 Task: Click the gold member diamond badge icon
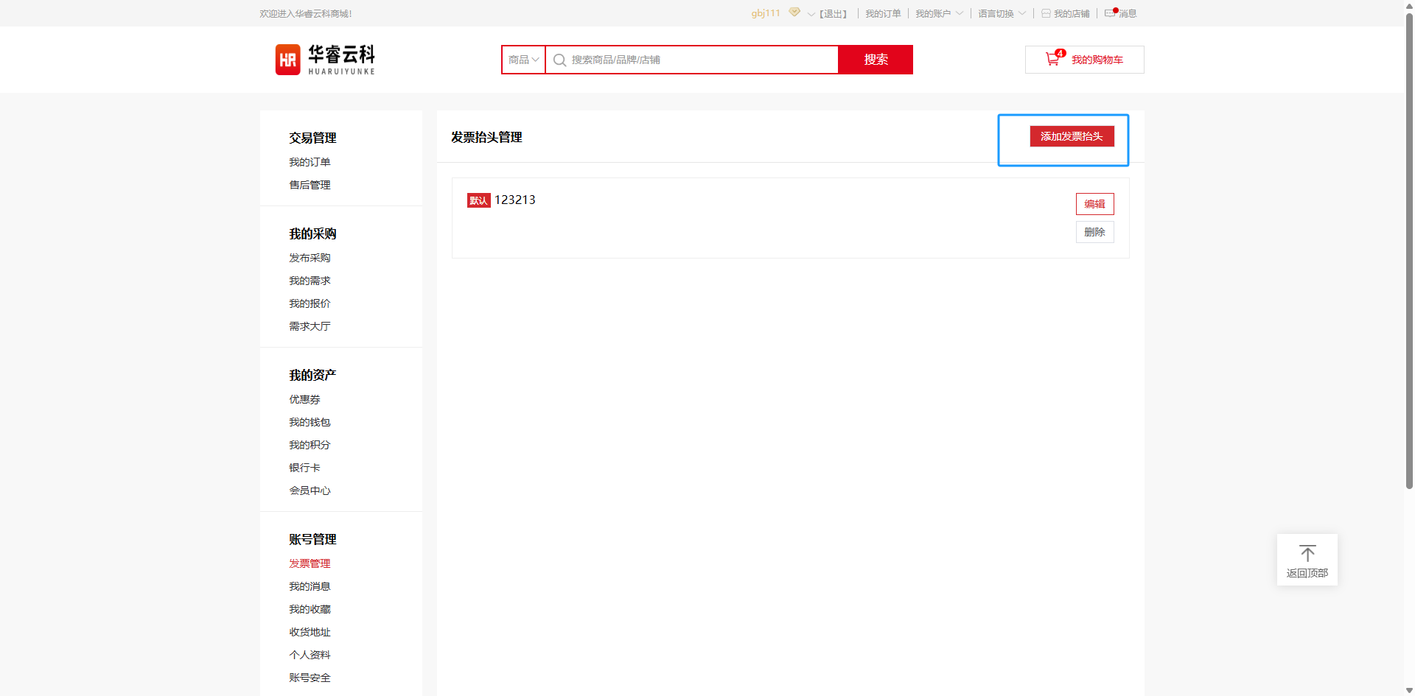[794, 13]
